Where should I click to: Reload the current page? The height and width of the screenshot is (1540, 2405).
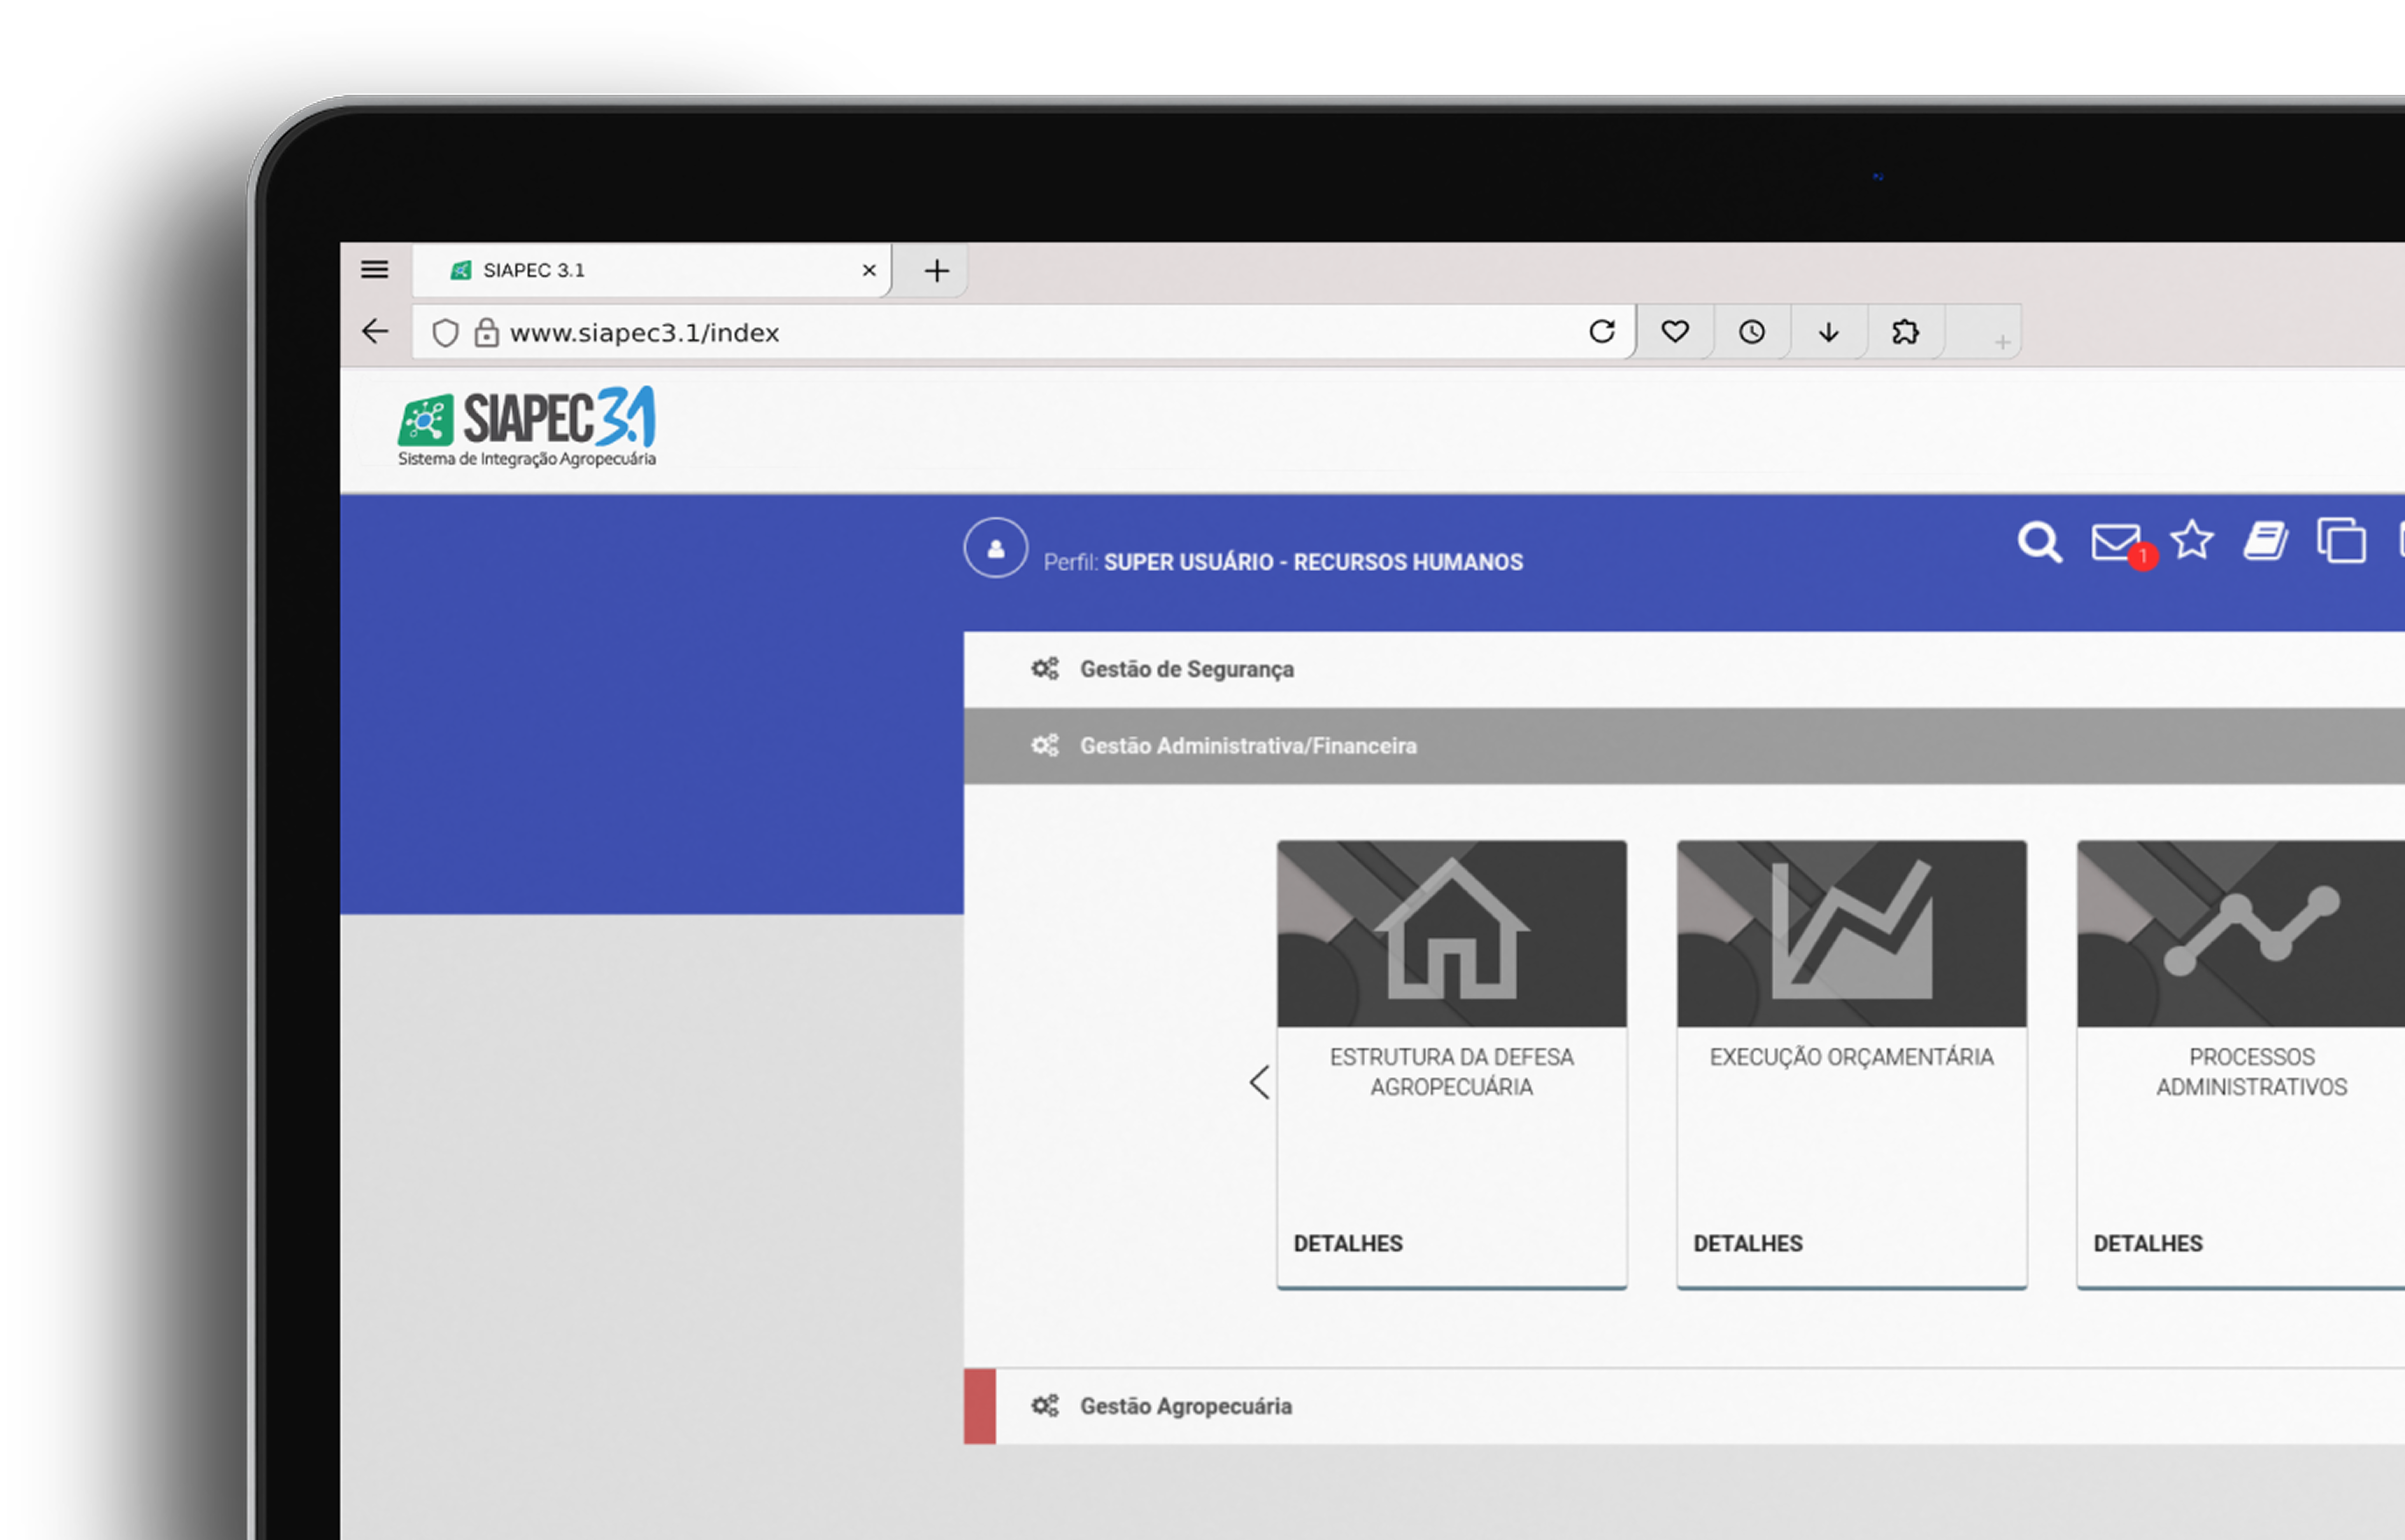coord(1602,331)
